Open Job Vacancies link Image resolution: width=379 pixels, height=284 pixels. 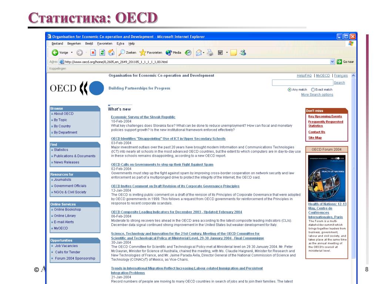pos(67,246)
